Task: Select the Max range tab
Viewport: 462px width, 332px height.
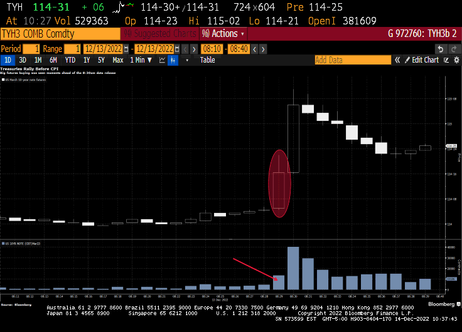Action: (118, 60)
